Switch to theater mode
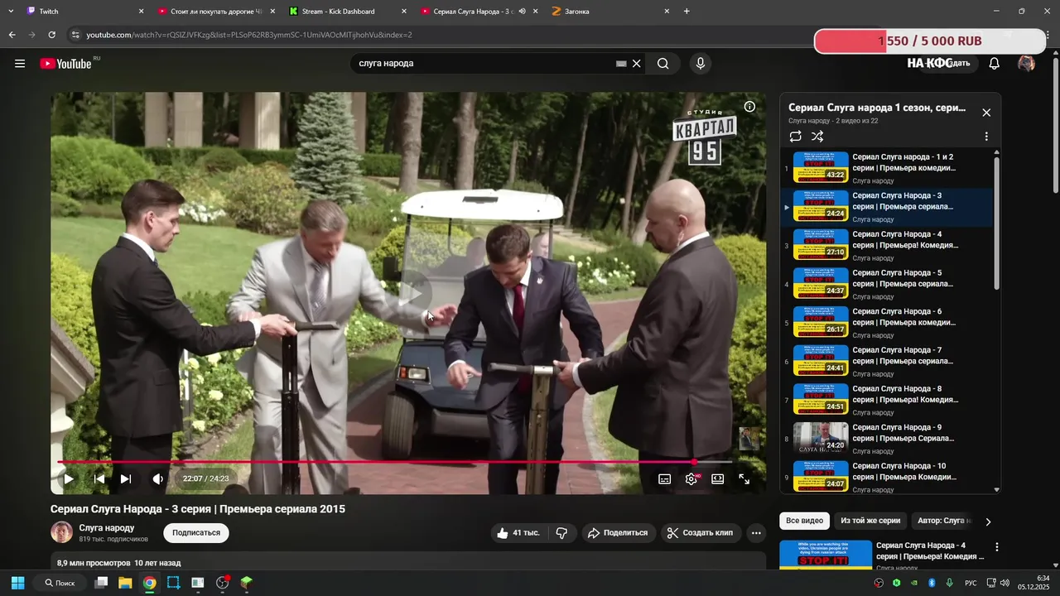Screen dimensions: 1060x596 click(718, 478)
